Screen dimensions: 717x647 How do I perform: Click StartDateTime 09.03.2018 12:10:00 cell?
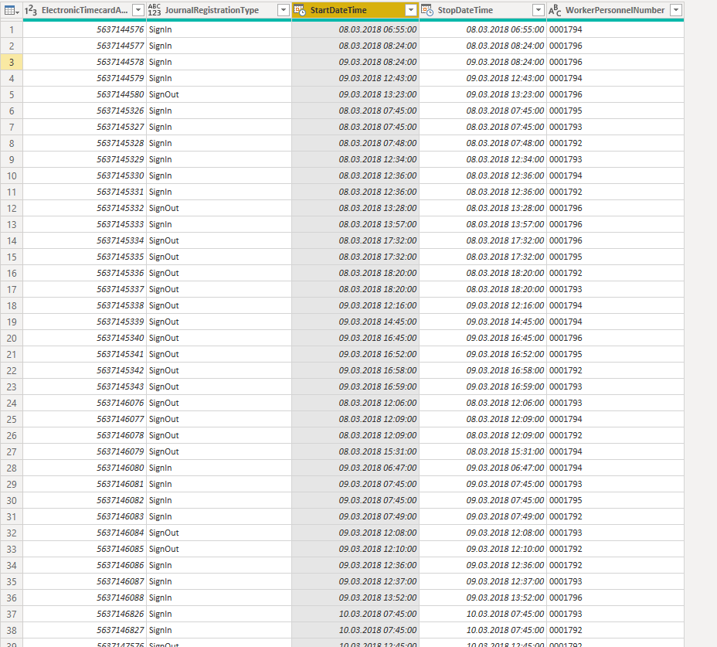[x=355, y=550]
